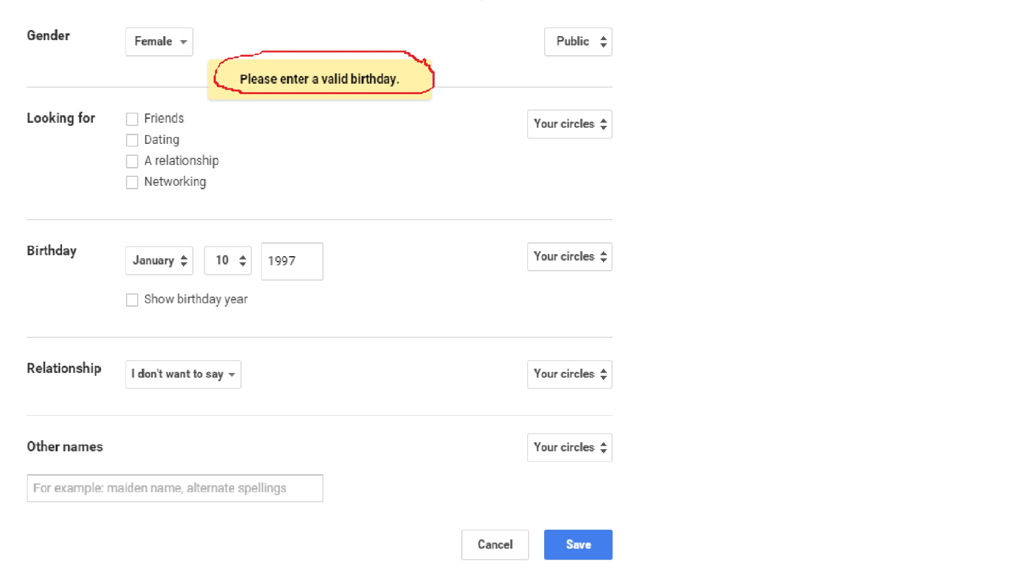1036x588 pixels.
Task: Open the Public visibility selector for Gender
Action: pyautogui.click(x=578, y=42)
